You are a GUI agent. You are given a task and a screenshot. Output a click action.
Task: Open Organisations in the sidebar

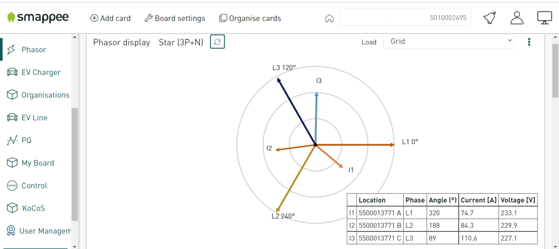click(x=38, y=95)
